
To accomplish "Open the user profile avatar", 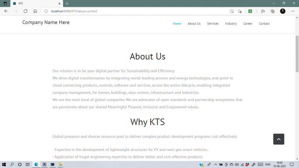I will (283, 11).
